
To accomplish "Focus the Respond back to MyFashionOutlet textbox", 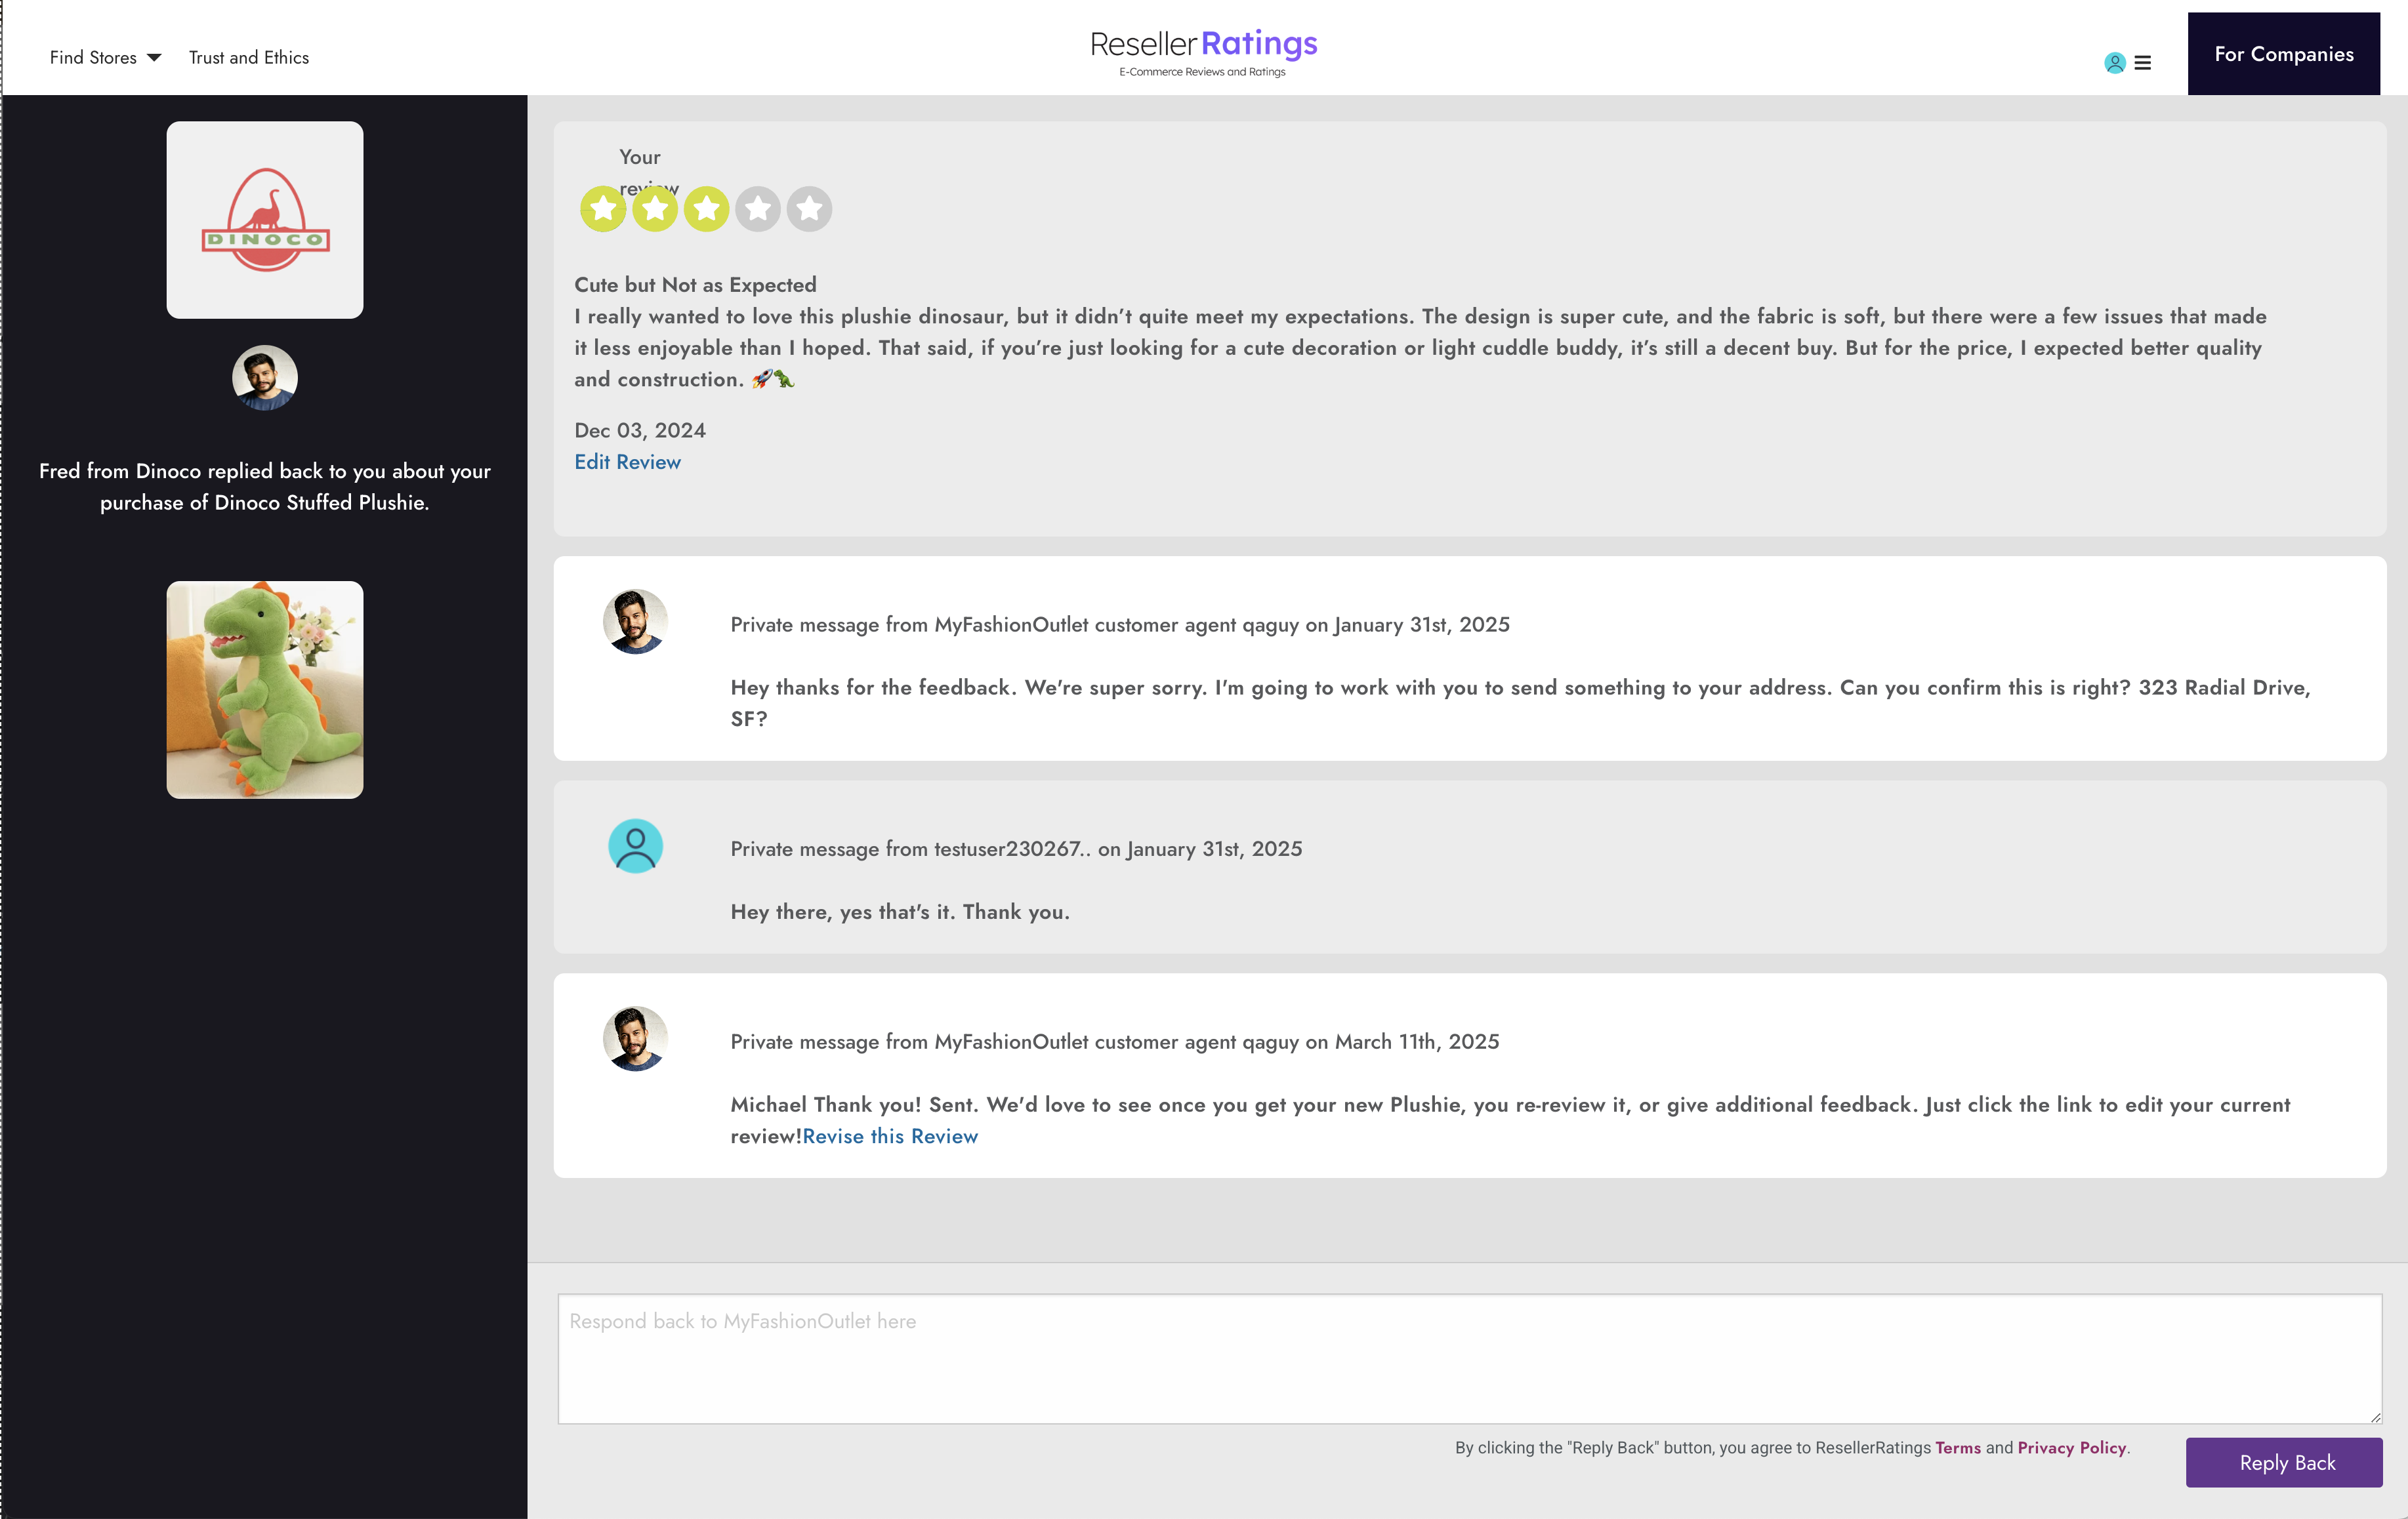I will click(x=1469, y=1358).
